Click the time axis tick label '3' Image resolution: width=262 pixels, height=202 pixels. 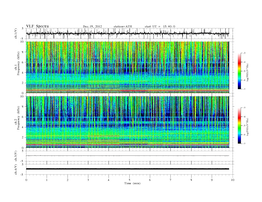88,180
